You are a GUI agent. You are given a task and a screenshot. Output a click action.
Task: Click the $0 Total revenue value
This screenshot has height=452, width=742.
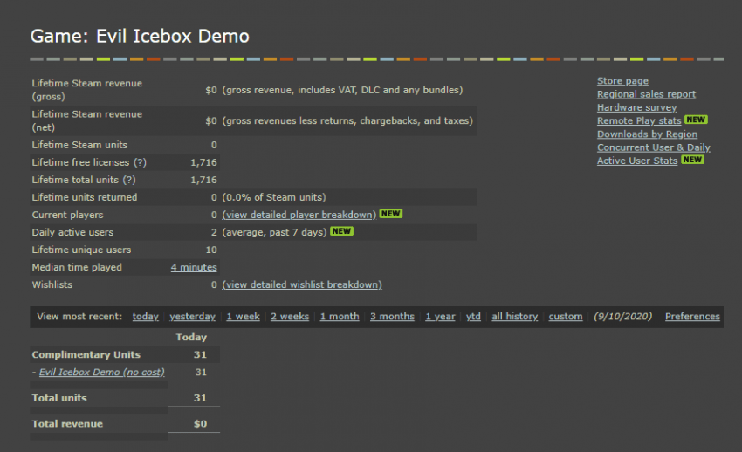coord(200,423)
